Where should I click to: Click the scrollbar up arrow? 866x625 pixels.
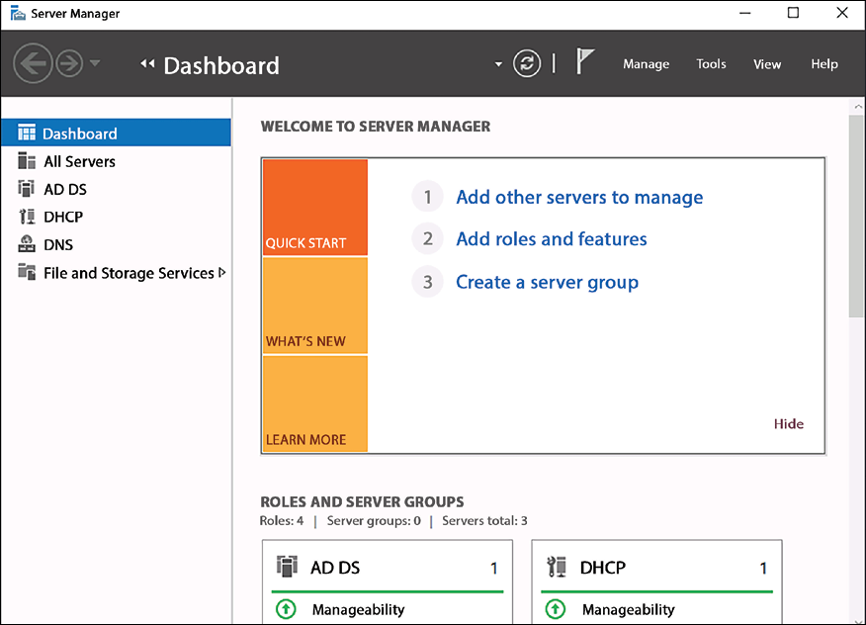[858, 106]
